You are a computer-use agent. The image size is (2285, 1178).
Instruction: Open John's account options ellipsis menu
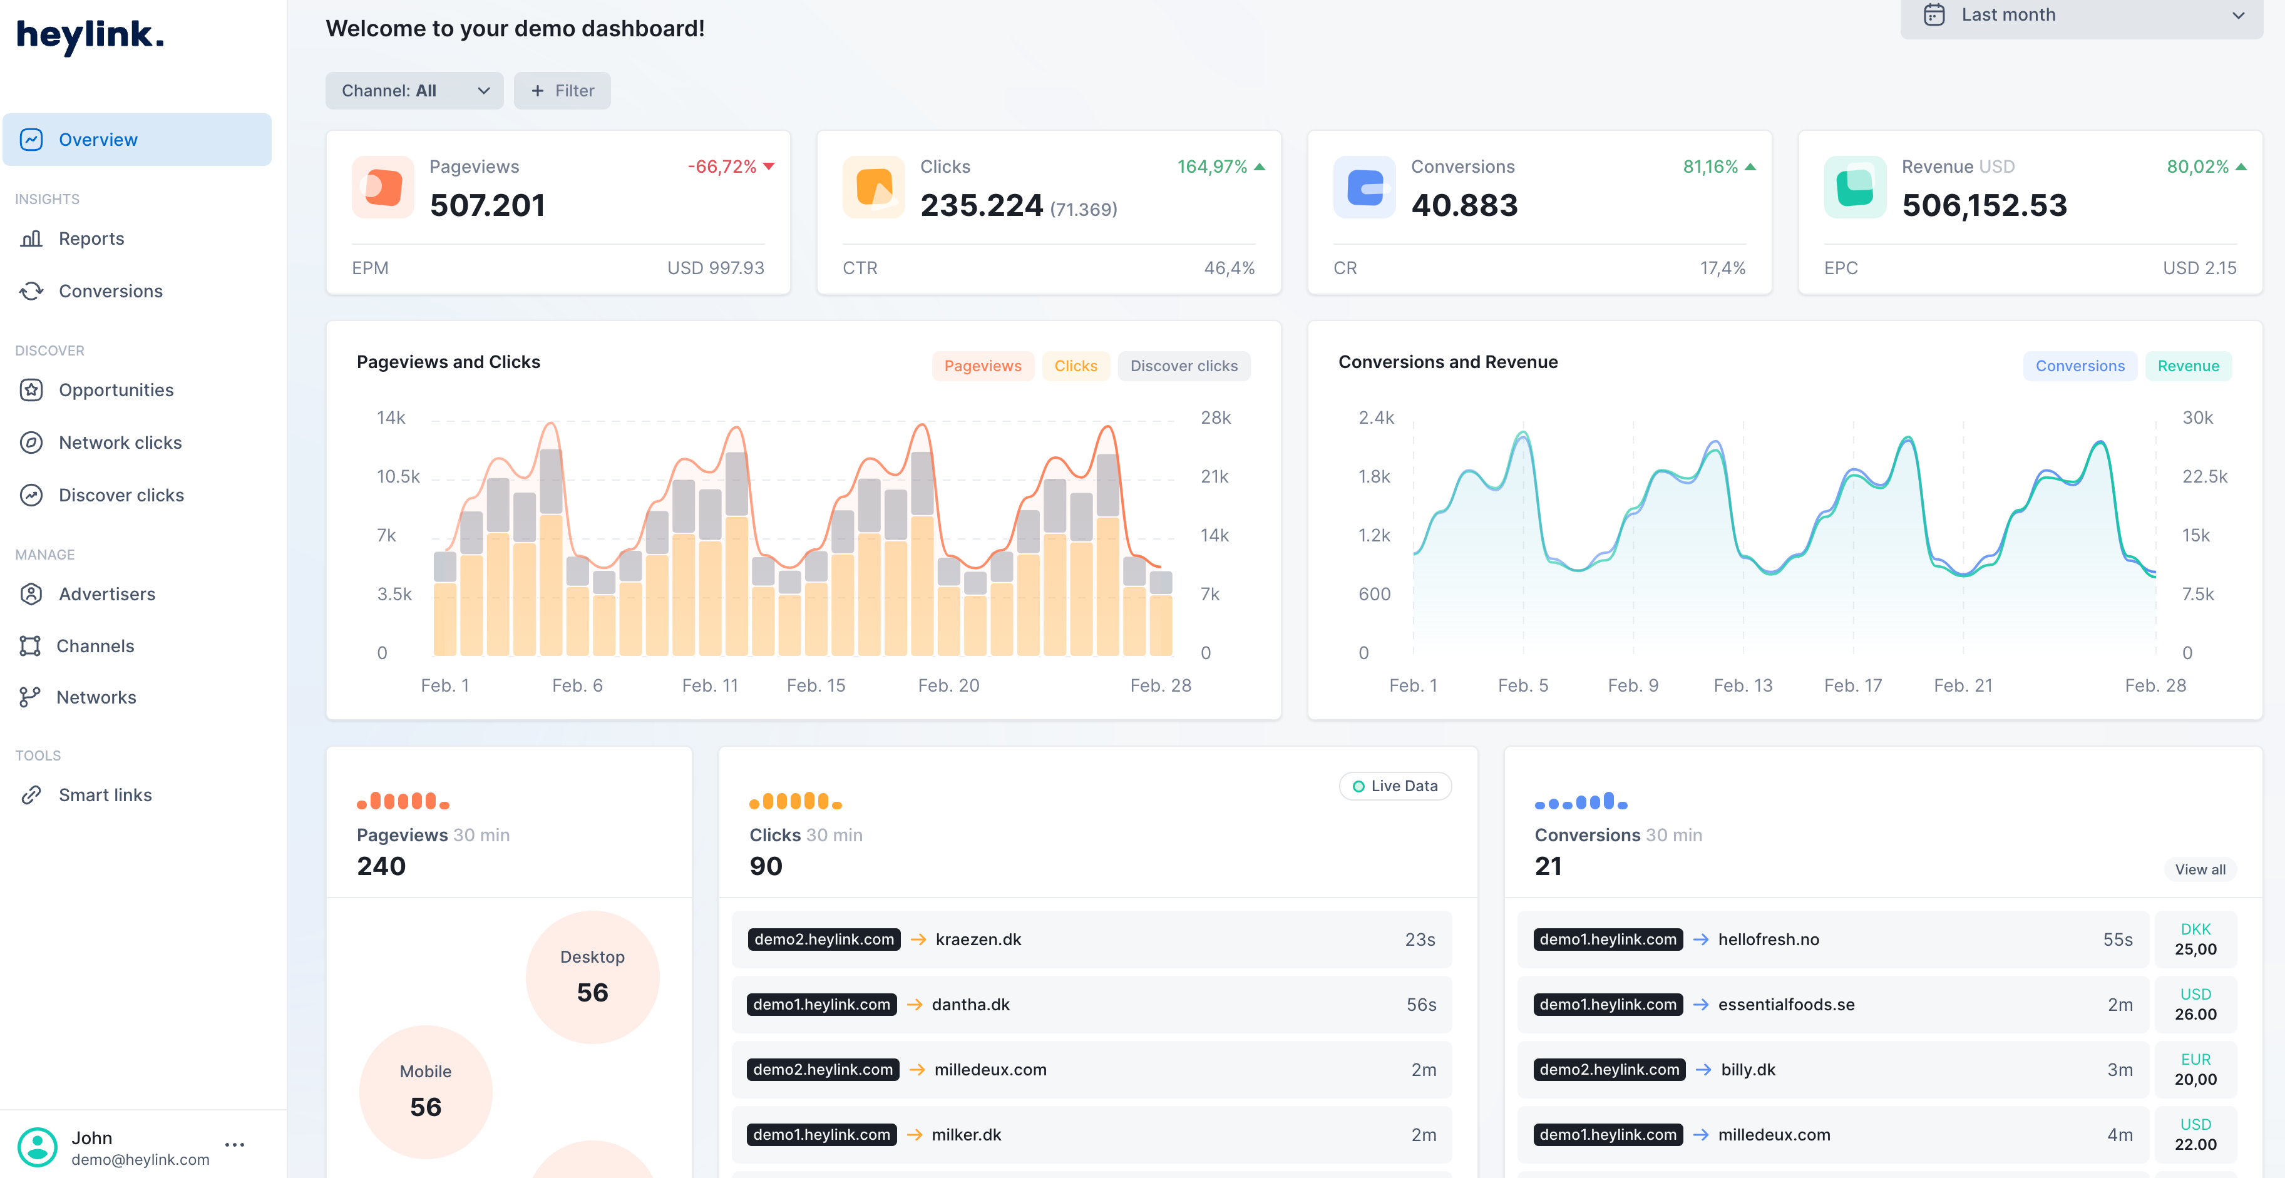pyautogui.click(x=235, y=1144)
